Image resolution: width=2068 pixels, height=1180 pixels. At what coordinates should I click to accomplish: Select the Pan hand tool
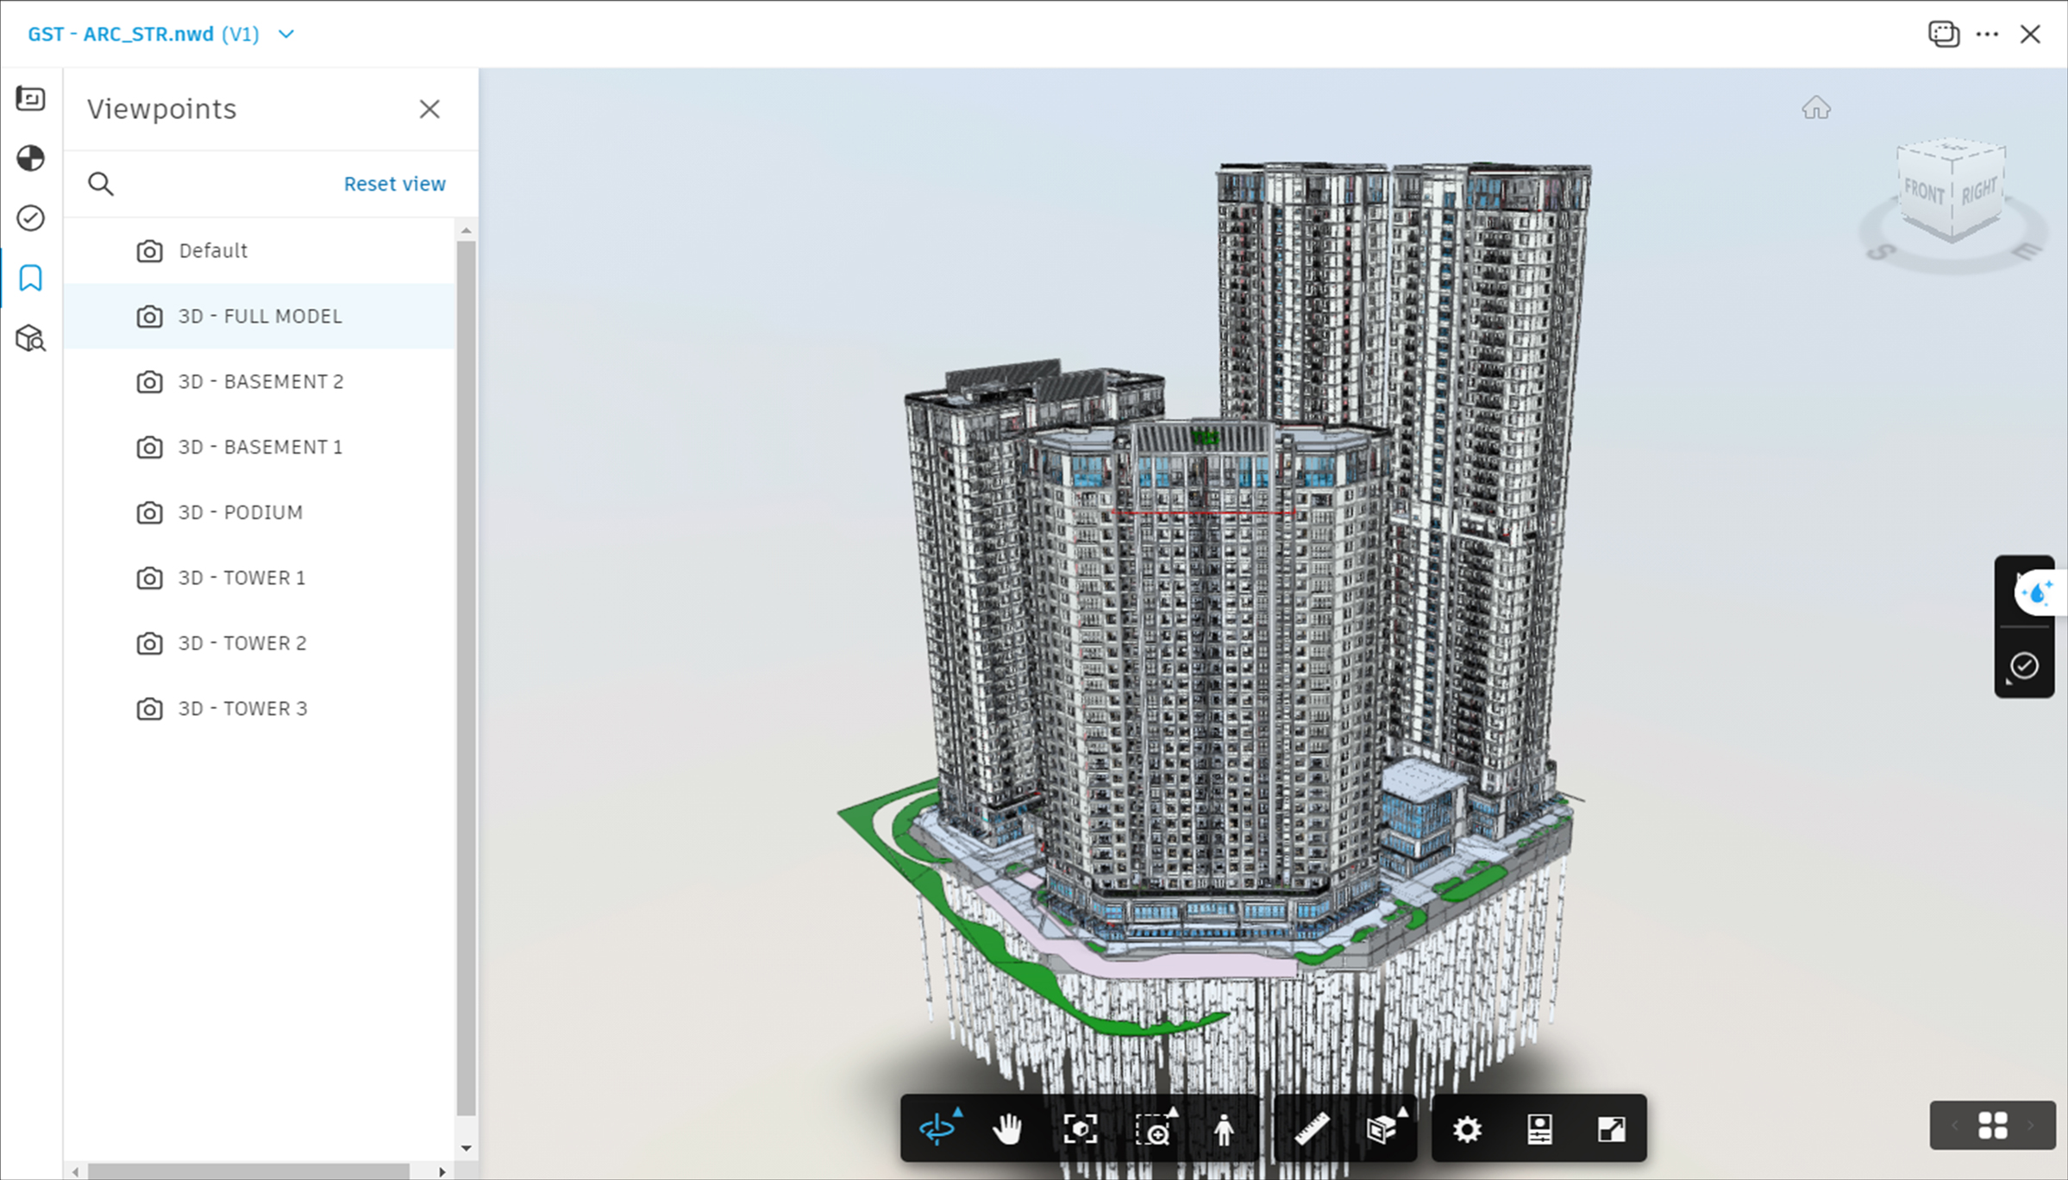[x=1007, y=1128]
